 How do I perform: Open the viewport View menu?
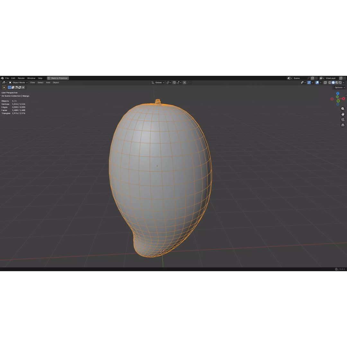point(32,83)
